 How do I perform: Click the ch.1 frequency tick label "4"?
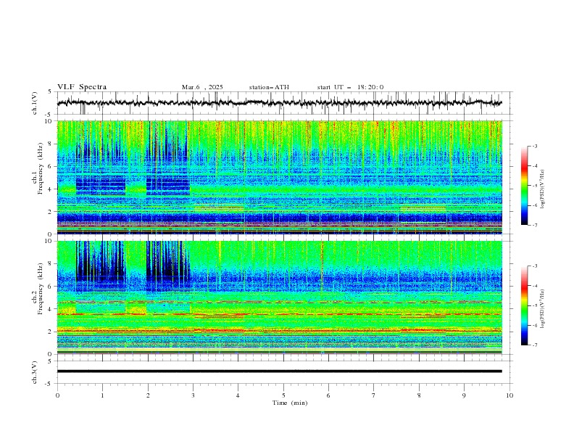point(51,189)
